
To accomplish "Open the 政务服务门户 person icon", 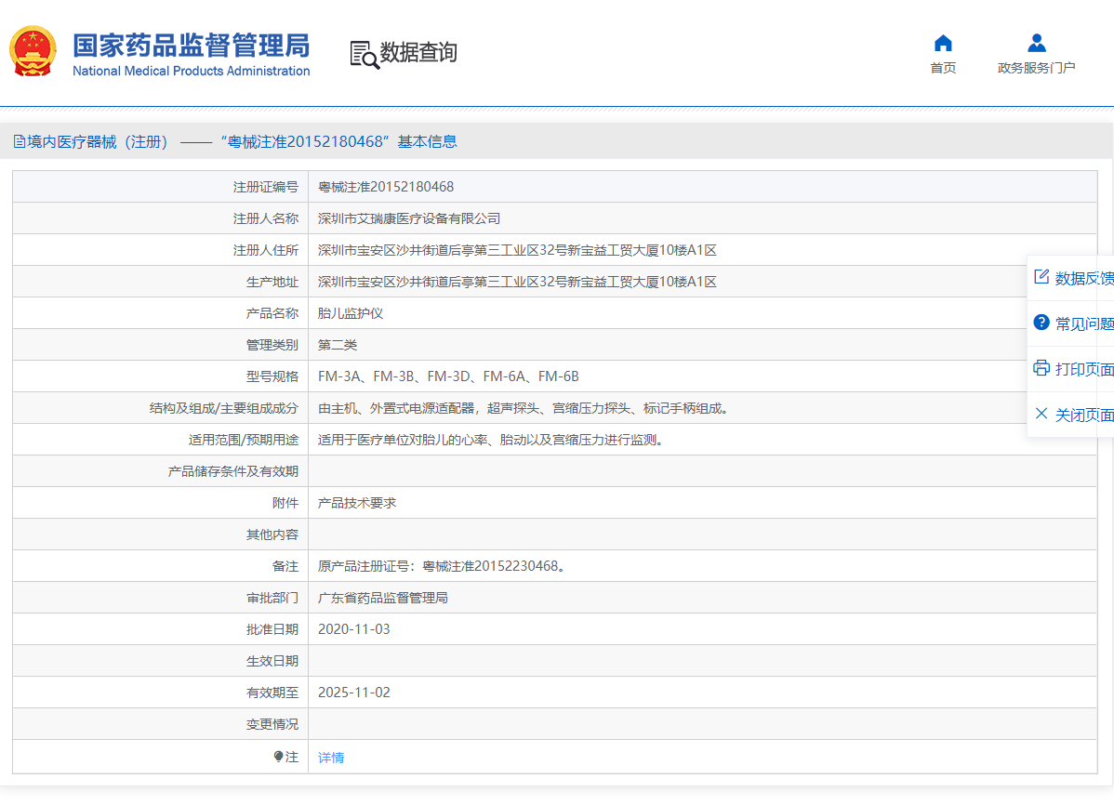I will (1037, 44).
